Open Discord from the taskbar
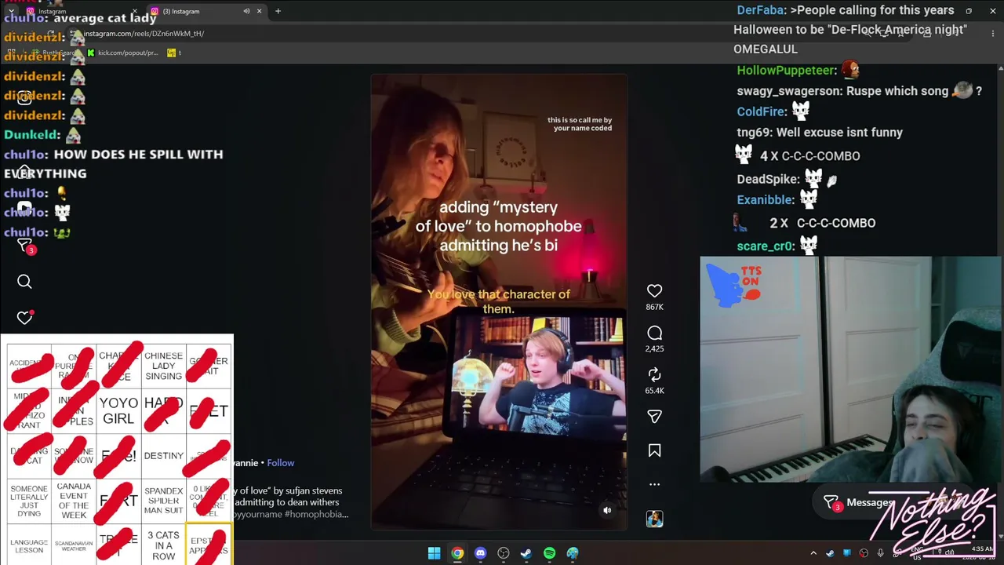Screen dimensions: 1004x565 (x=480, y=553)
